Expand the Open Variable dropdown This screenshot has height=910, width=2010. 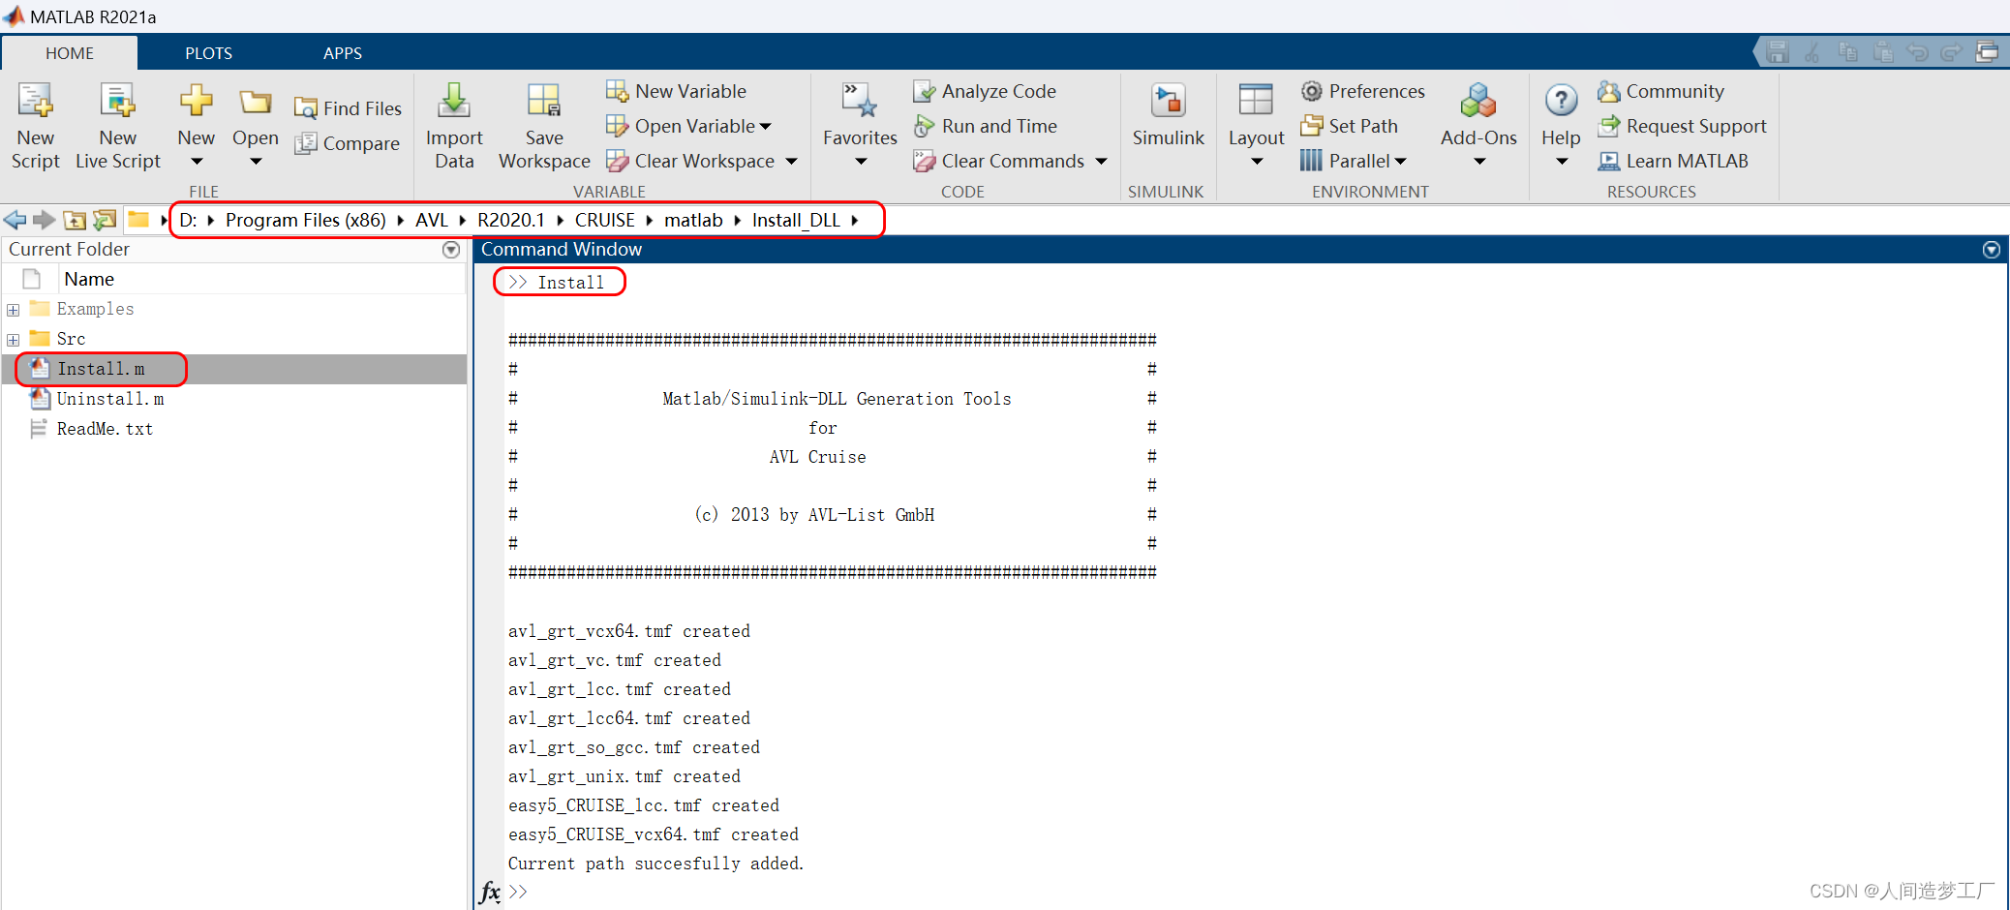click(x=766, y=127)
